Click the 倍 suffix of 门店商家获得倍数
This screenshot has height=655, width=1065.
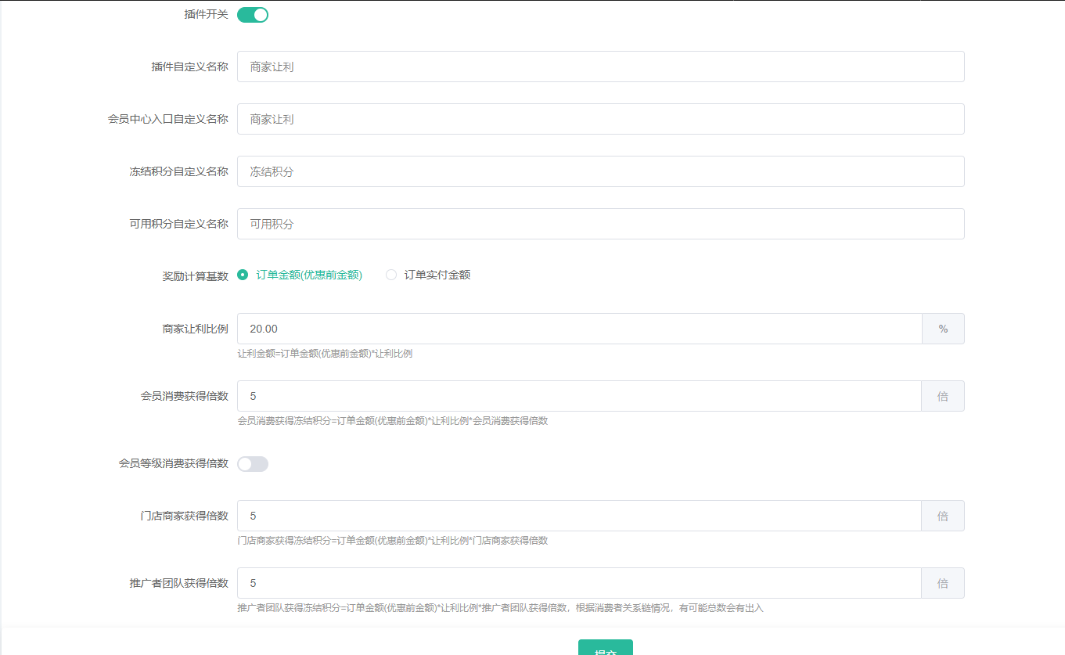pos(943,516)
